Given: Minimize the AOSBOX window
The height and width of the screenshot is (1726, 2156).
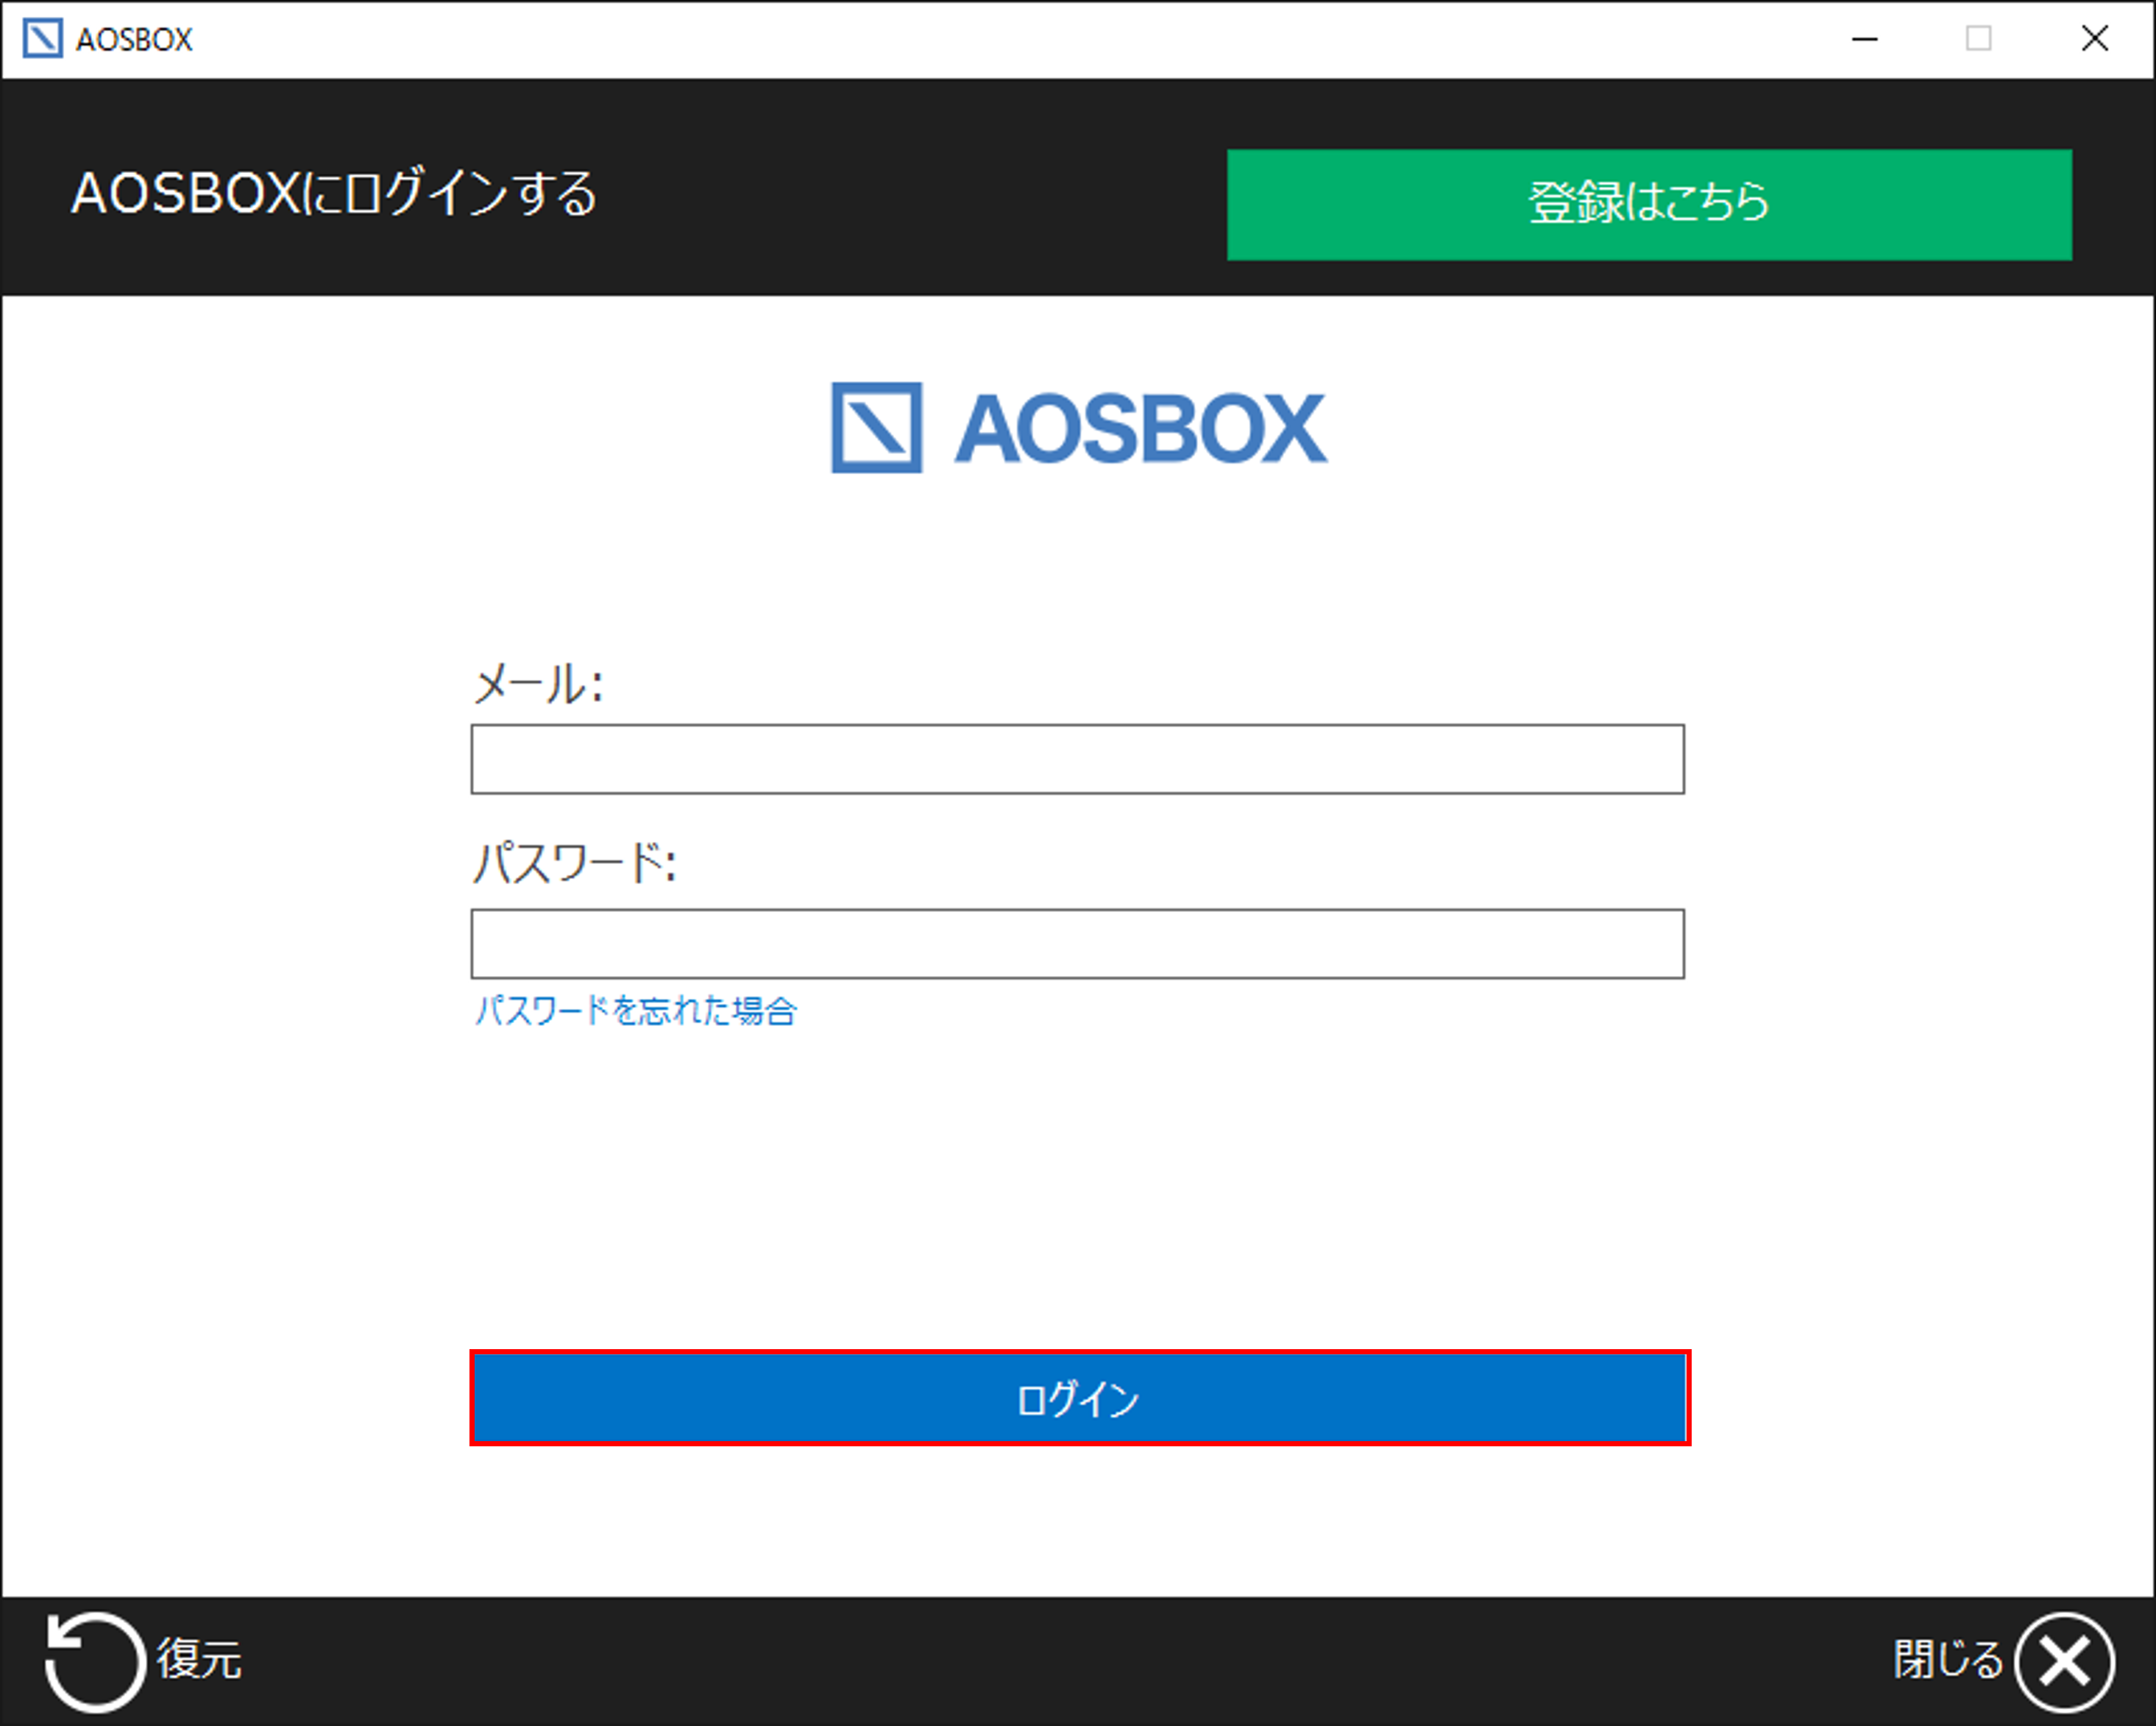Looking at the screenshot, I should click(x=1864, y=38).
